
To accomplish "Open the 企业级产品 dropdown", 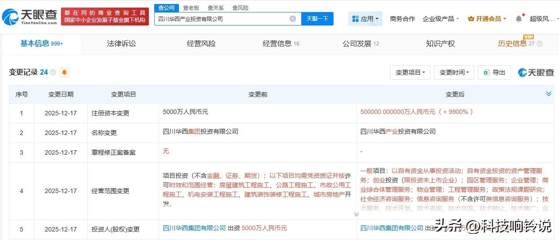I will (x=441, y=19).
